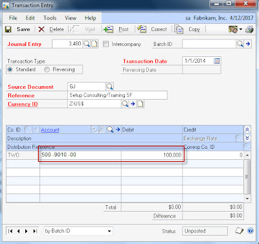Click the debit cell showing 100,000
The height and width of the screenshot is (244, 259).
coord(152,155)
